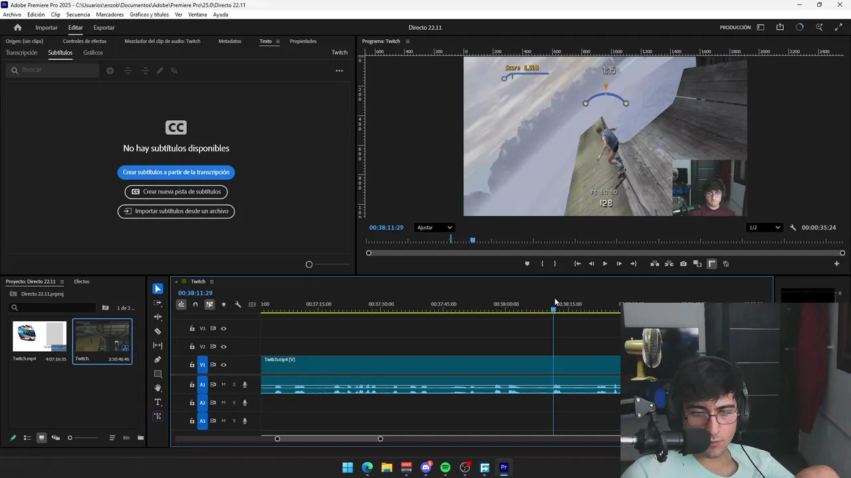Toggle snapping magnet in the timeline

[x=195, y=305]
